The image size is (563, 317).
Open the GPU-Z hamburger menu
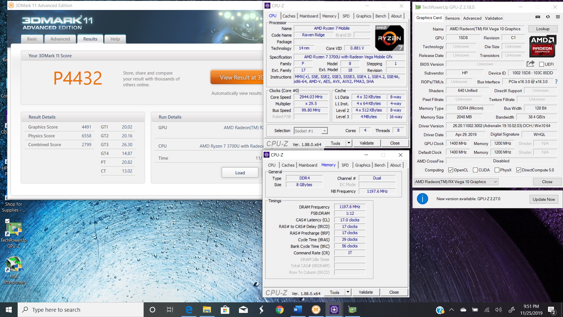(x=558, y=17)
